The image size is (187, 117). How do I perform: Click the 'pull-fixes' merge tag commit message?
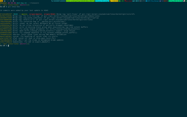click(x=96, y=14)
